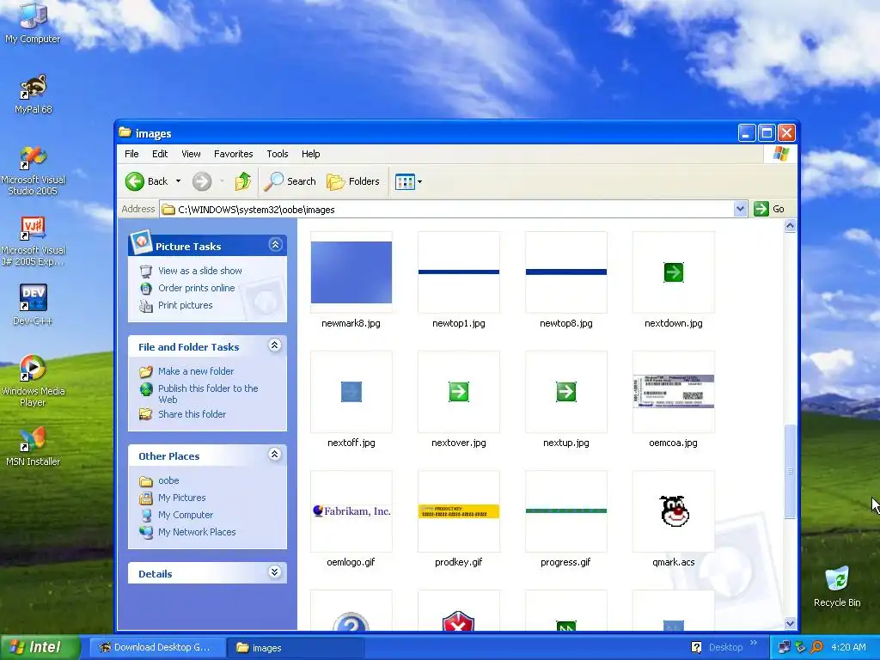Screen dimensions: 880x660
Task: Click the green Back arrow icon
Action: pyautogui.click(x=135, y=181)
